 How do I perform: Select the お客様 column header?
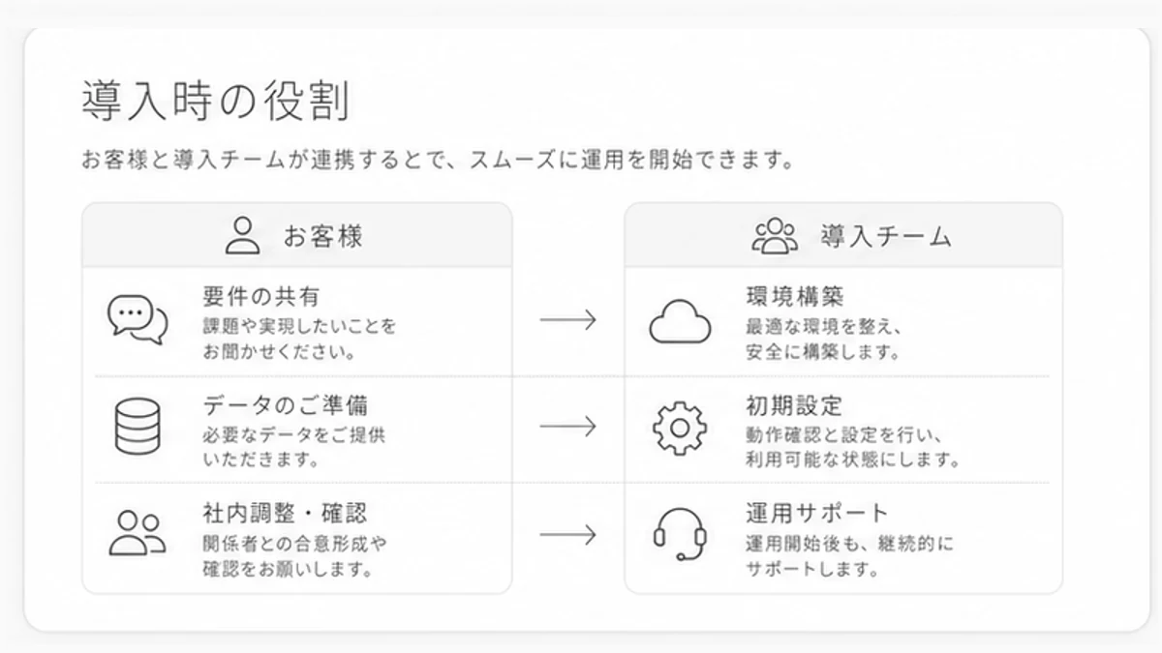pos(297,235)
